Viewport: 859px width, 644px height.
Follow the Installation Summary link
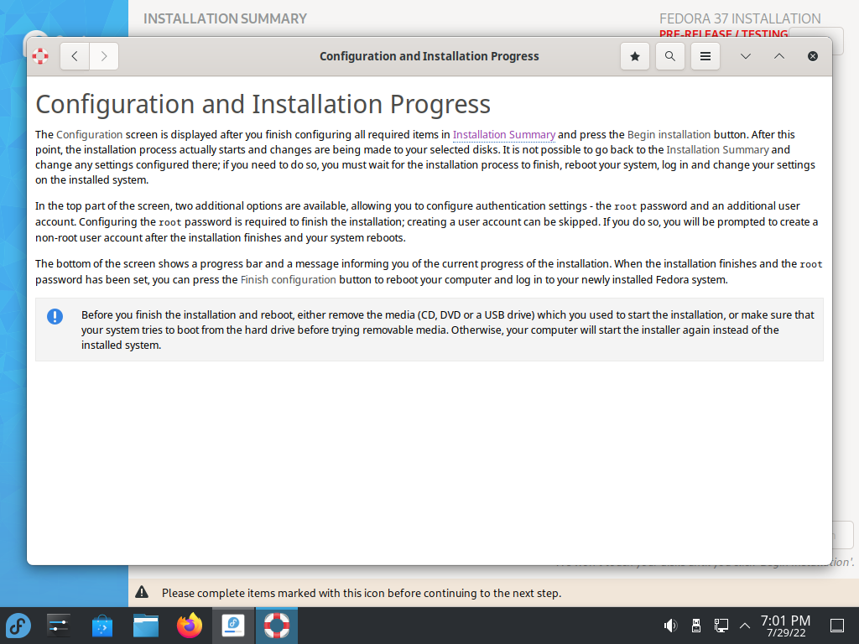pyautogui.click(x=504, y=135)
